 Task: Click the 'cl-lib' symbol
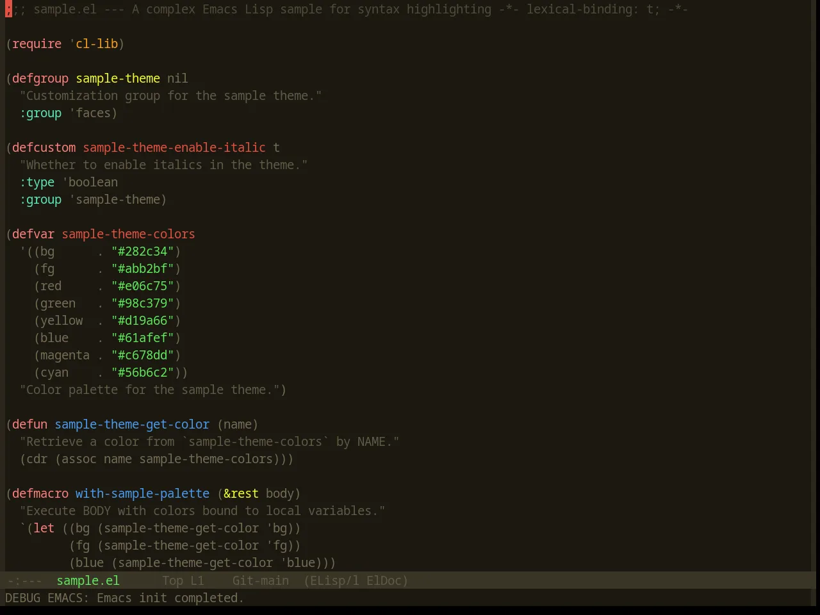pyautogui.click(x=97, y=44)
